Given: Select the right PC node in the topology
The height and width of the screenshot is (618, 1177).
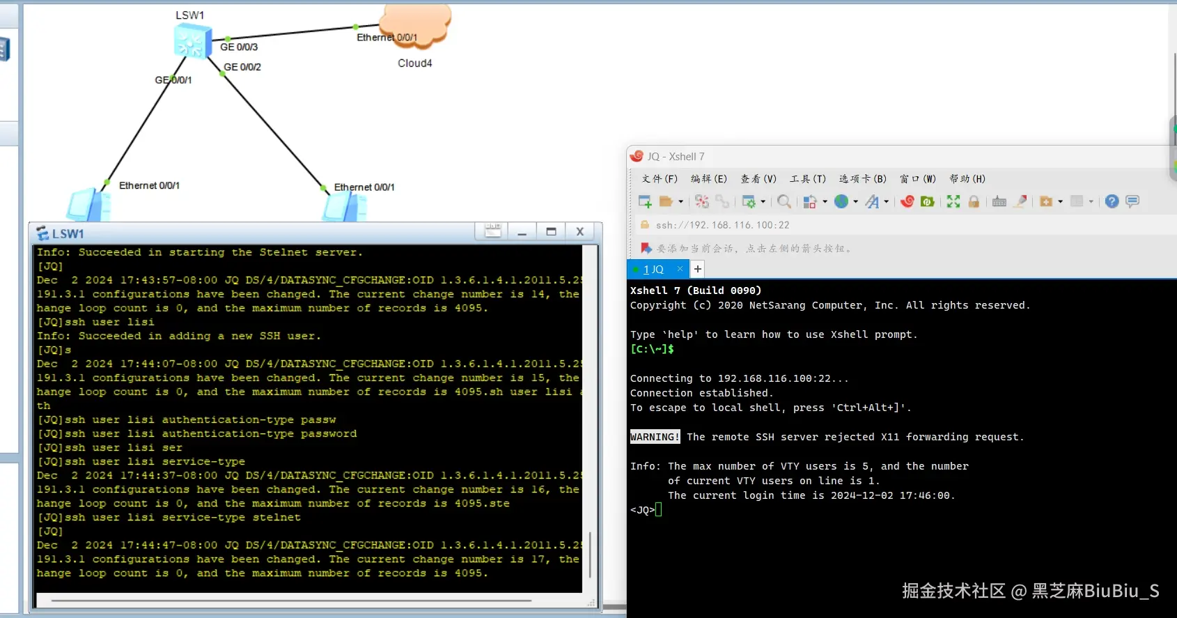Looking at the screenshot, I should [345, 207].
